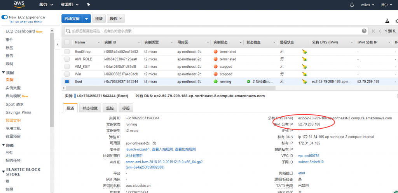
Task: Click the 52.79.209.188 cell in Boot row
Action: pyautogui.click(x=368, y=81)
